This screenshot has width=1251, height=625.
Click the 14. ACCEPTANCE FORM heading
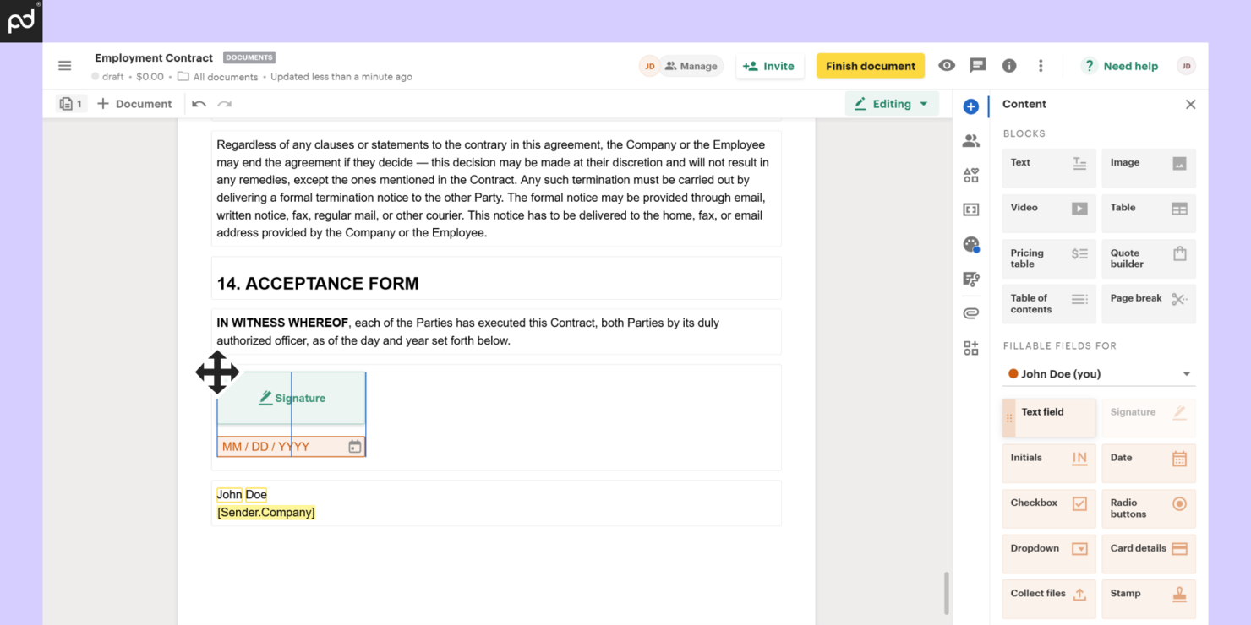click(x=318, y=284)
